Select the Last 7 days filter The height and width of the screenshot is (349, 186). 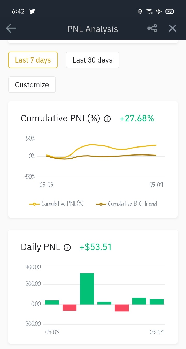click(33, 60)
